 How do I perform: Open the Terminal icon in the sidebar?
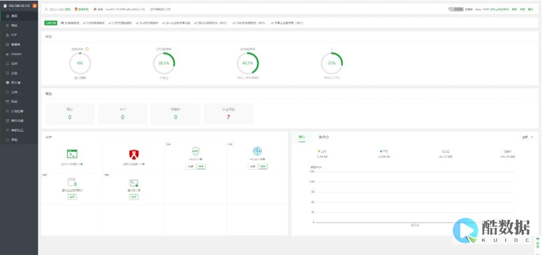tap(7, 102)
